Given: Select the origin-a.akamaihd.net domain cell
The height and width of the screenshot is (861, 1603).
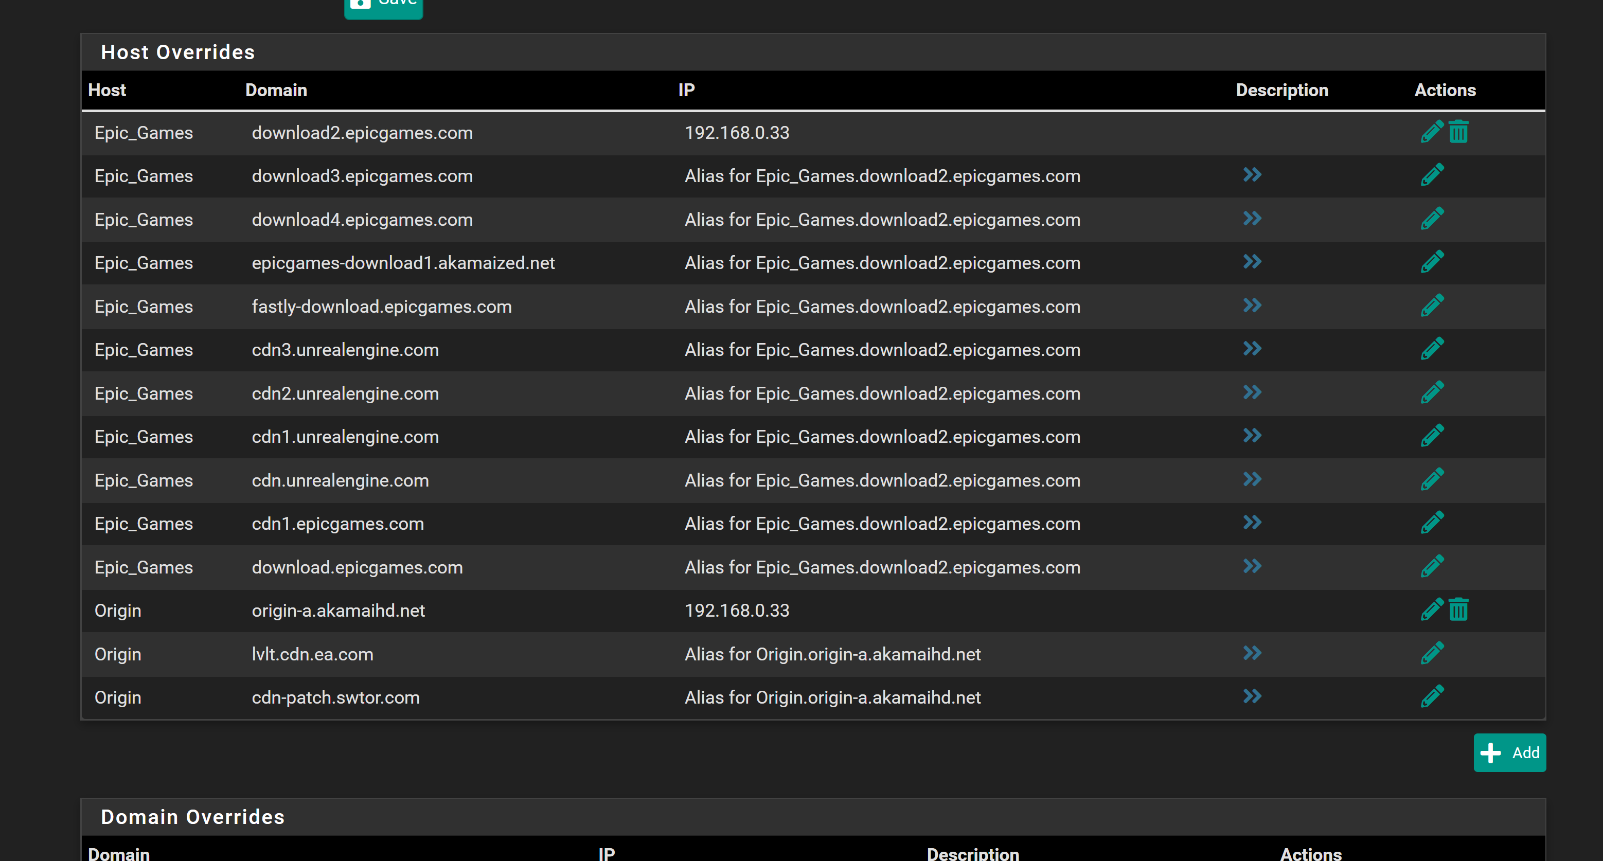Looking at the screenshot, I should click(x=339, y=611).
